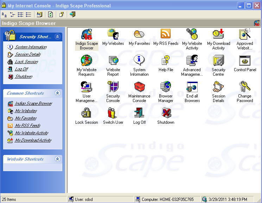Click My Download Activity link in sidebar
Screen dimensions: 262x203
(33, 140)
